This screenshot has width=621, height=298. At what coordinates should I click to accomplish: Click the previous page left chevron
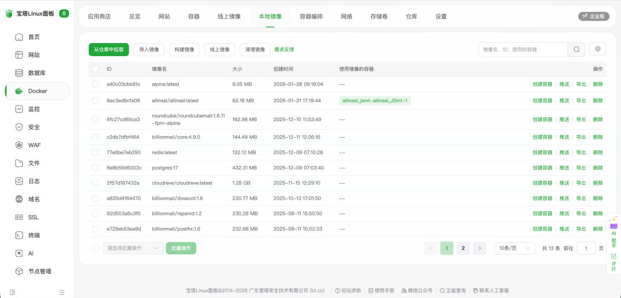click(x=430, y=248)
